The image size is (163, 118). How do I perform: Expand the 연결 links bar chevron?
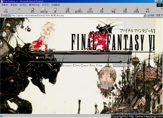click(x=162, y=15)
